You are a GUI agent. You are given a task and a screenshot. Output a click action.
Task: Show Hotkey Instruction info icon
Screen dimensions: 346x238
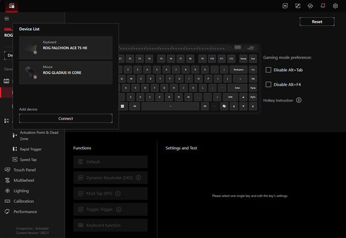[299, 100]
